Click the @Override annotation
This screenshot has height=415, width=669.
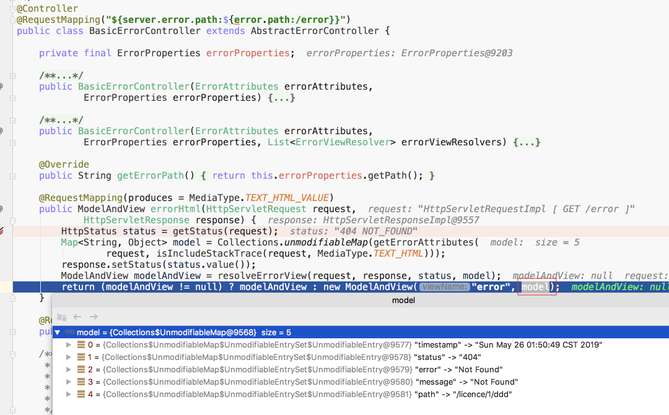click(x=64, y=165)
